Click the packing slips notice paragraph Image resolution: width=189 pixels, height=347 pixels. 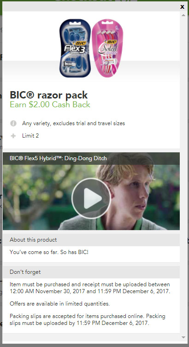(88, 319)
